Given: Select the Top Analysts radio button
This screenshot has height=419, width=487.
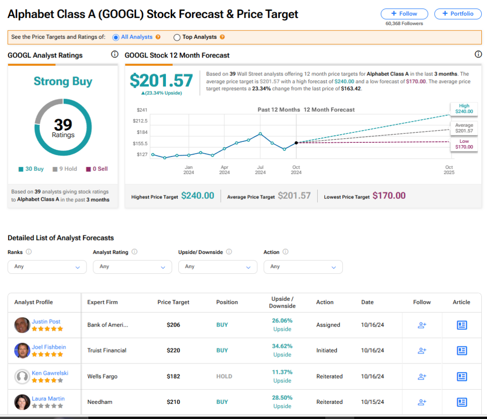Looking at the screenshot, I should coord(177,37).
